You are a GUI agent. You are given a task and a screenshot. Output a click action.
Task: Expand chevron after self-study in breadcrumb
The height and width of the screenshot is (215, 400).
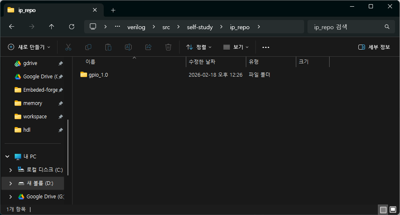click(x=221, y=27)
